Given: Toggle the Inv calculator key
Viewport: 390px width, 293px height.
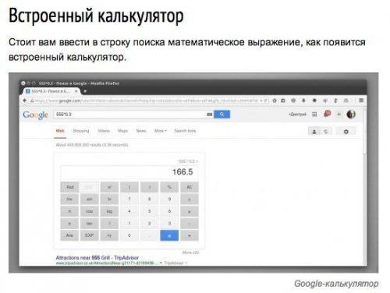Looking at the screenshot, I should [69, 199].
